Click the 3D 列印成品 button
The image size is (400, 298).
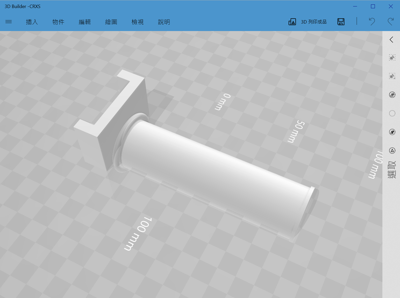(308, 22)
